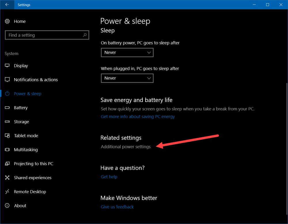Click the Home gear icon
Image resolution: width=288 pixels, height=224 pixels.
point(7,21)
